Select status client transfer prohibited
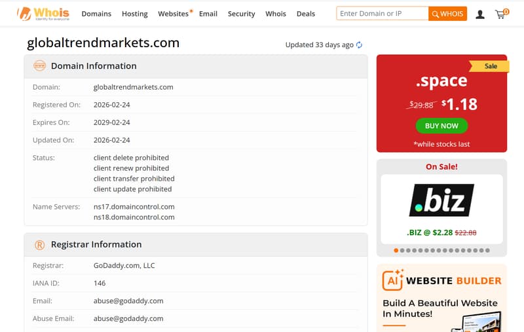The image size is (524, 332). pos(134,179)
